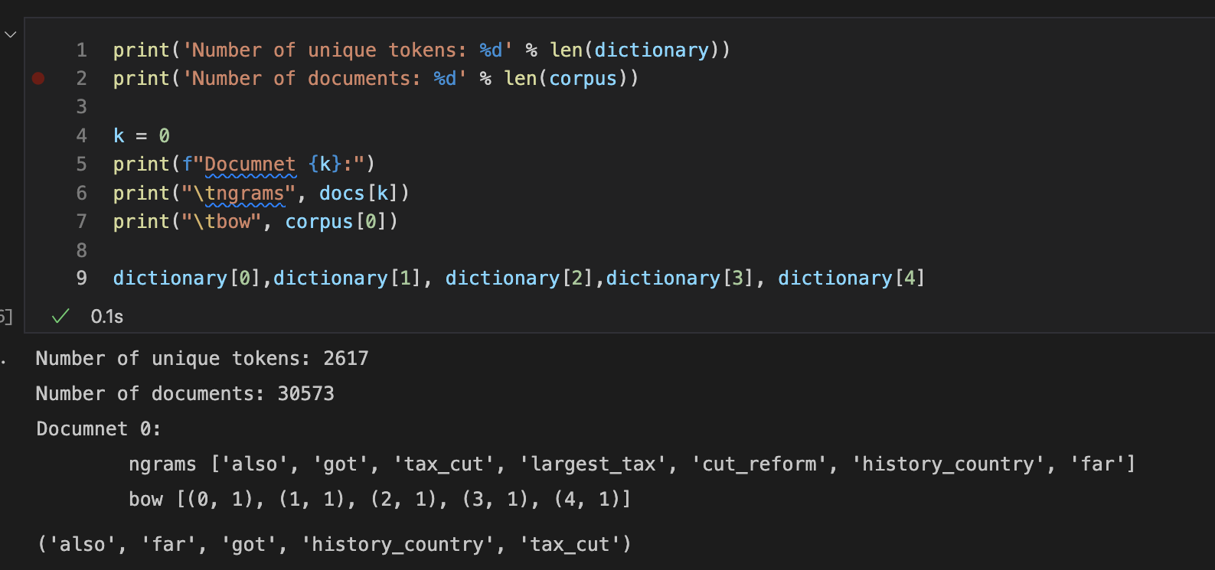Image resolution: width=1215 pixels, height=570 pixels.
Task: Click the corpus variable inside len() on line 2
Action: (583, 79)
